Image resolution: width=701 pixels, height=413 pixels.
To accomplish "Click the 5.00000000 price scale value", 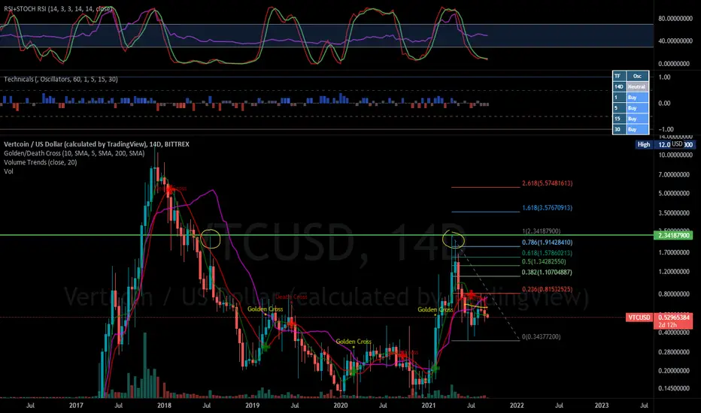I will (674, 194).
